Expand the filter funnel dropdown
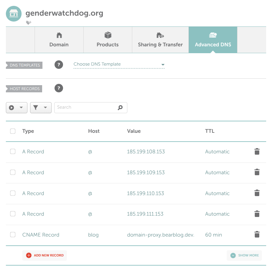 point(40,107)
